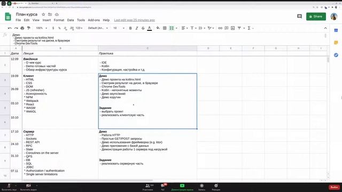
Task: Toggle bold formatting
Action: click(130, 28)
